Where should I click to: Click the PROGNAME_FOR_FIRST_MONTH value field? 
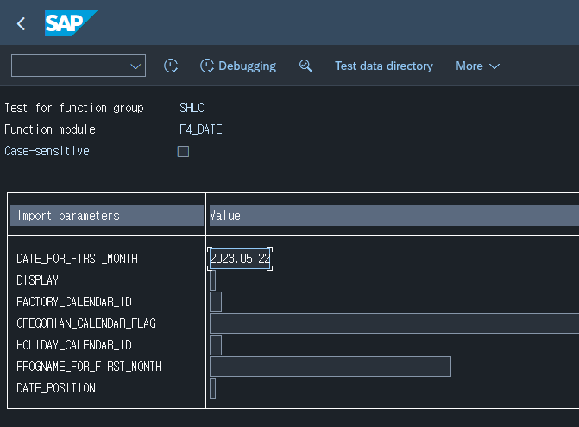[330, 367]
